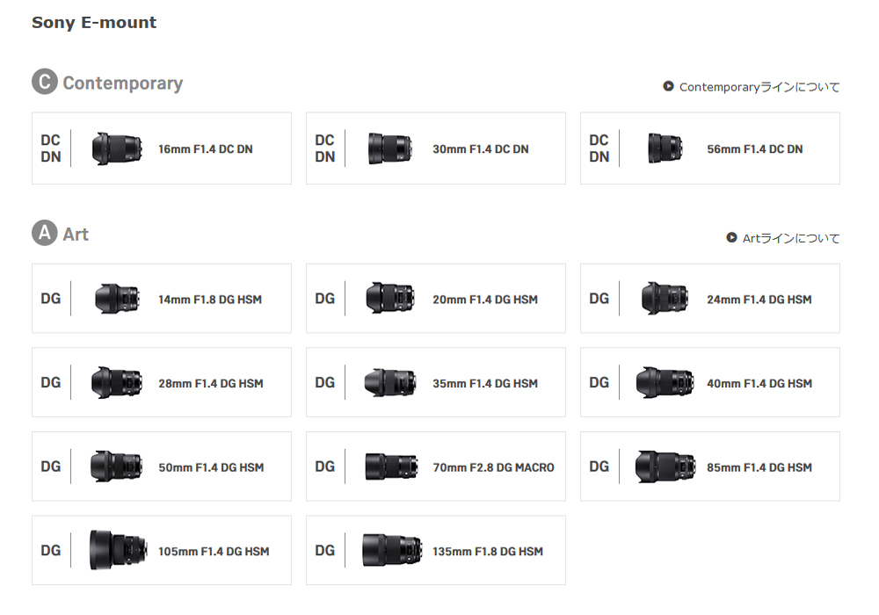This screenshot has width=879, height=615.
Task: Select 85mm F1.4 DG HSM lens name
Action: click(759, 467)
